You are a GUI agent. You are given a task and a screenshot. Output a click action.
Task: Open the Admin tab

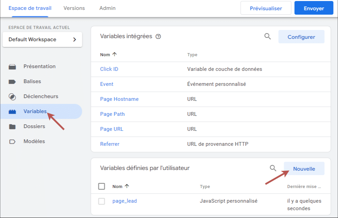click(x=107, y=8)
